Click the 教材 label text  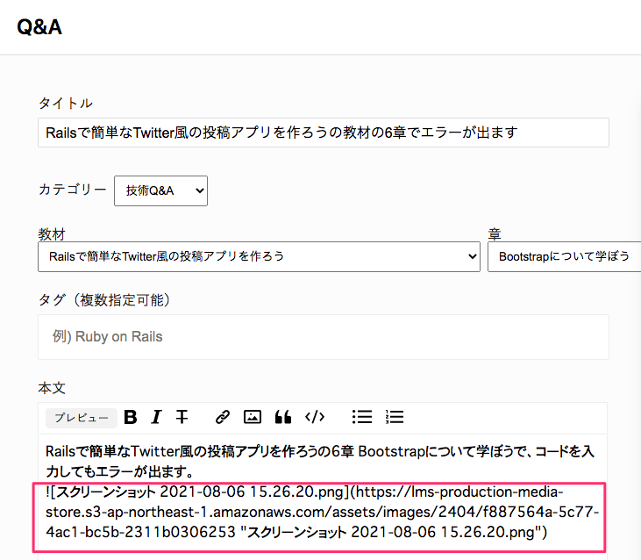pyautogui.click(x=52, y=234)
